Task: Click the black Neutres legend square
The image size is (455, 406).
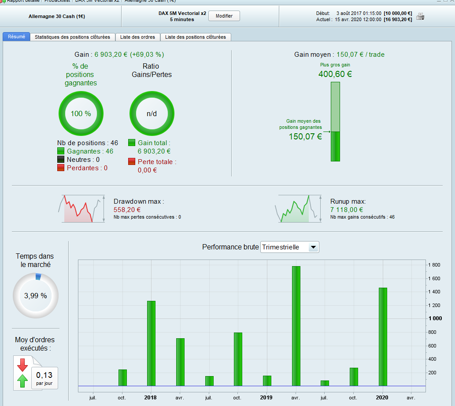Action: [61, 159]
